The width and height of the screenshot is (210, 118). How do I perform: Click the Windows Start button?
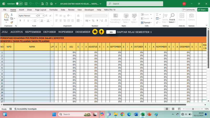coord(54,114)
